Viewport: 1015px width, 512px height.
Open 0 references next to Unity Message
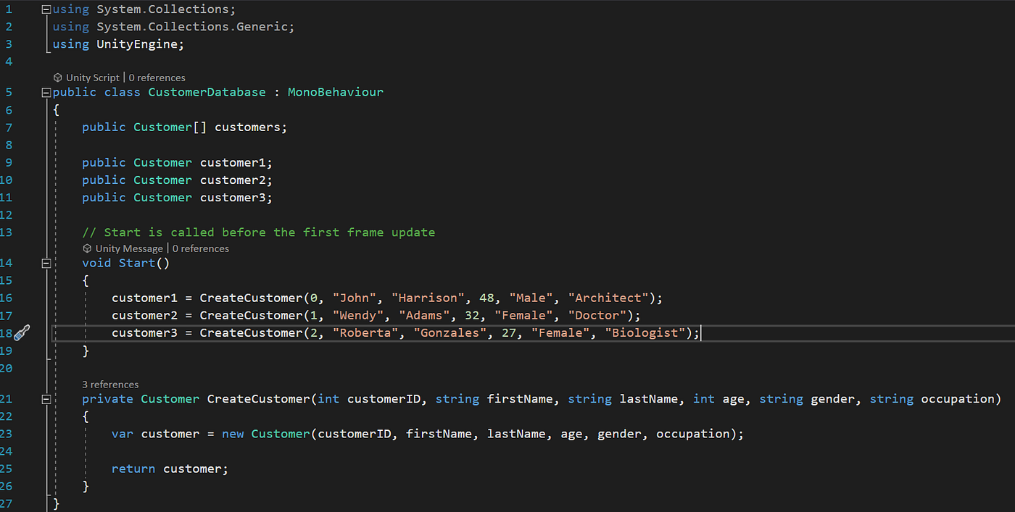pos(201,248)
